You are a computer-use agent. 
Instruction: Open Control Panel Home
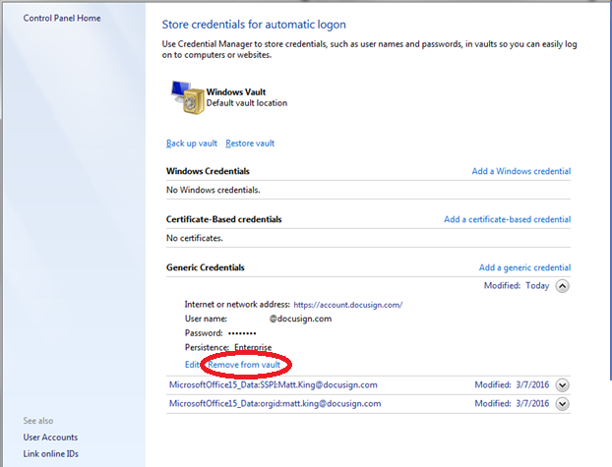62,19
